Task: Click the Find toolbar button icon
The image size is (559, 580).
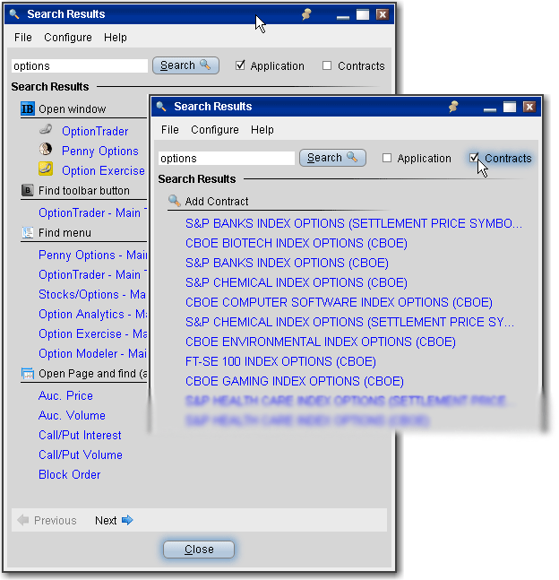Action: pos(27,191)
